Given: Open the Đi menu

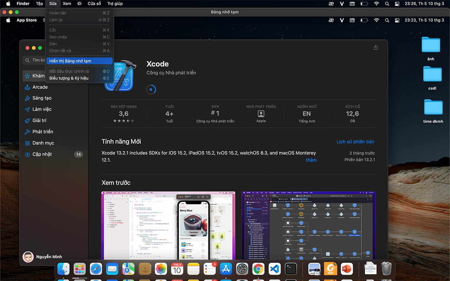Looking at the screenshot, I should point(79,4).
